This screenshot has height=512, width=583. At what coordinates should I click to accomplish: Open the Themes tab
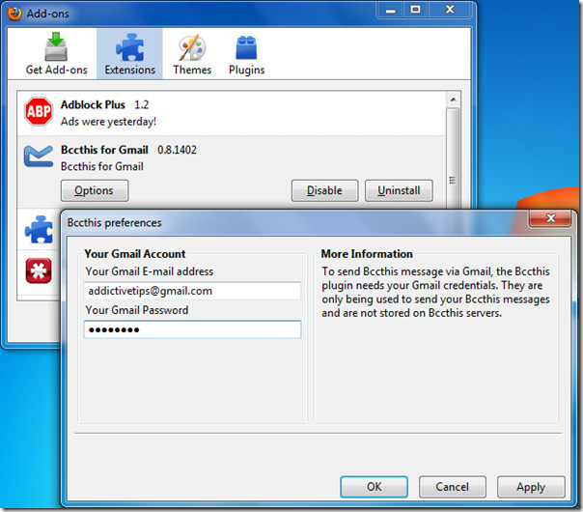point(192,54)
